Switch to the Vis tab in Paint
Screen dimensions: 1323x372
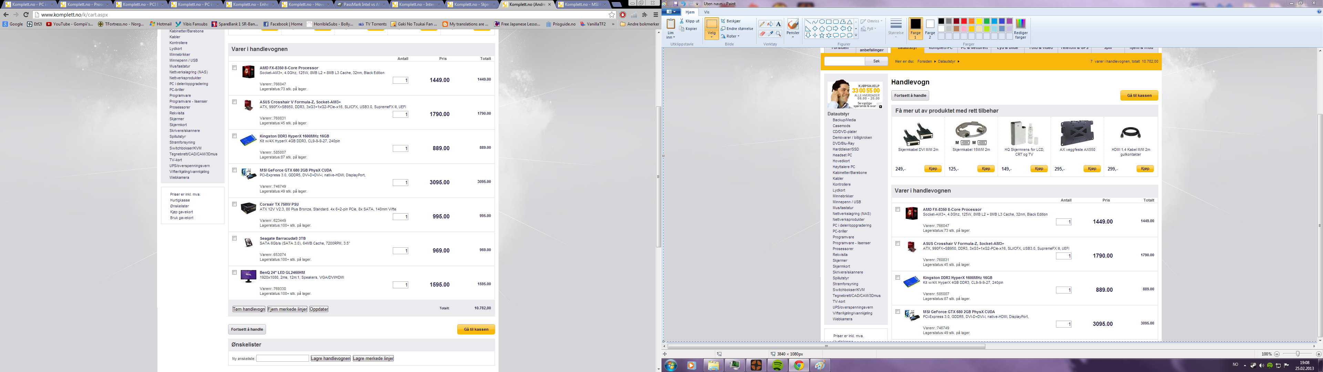coord(707,12)
